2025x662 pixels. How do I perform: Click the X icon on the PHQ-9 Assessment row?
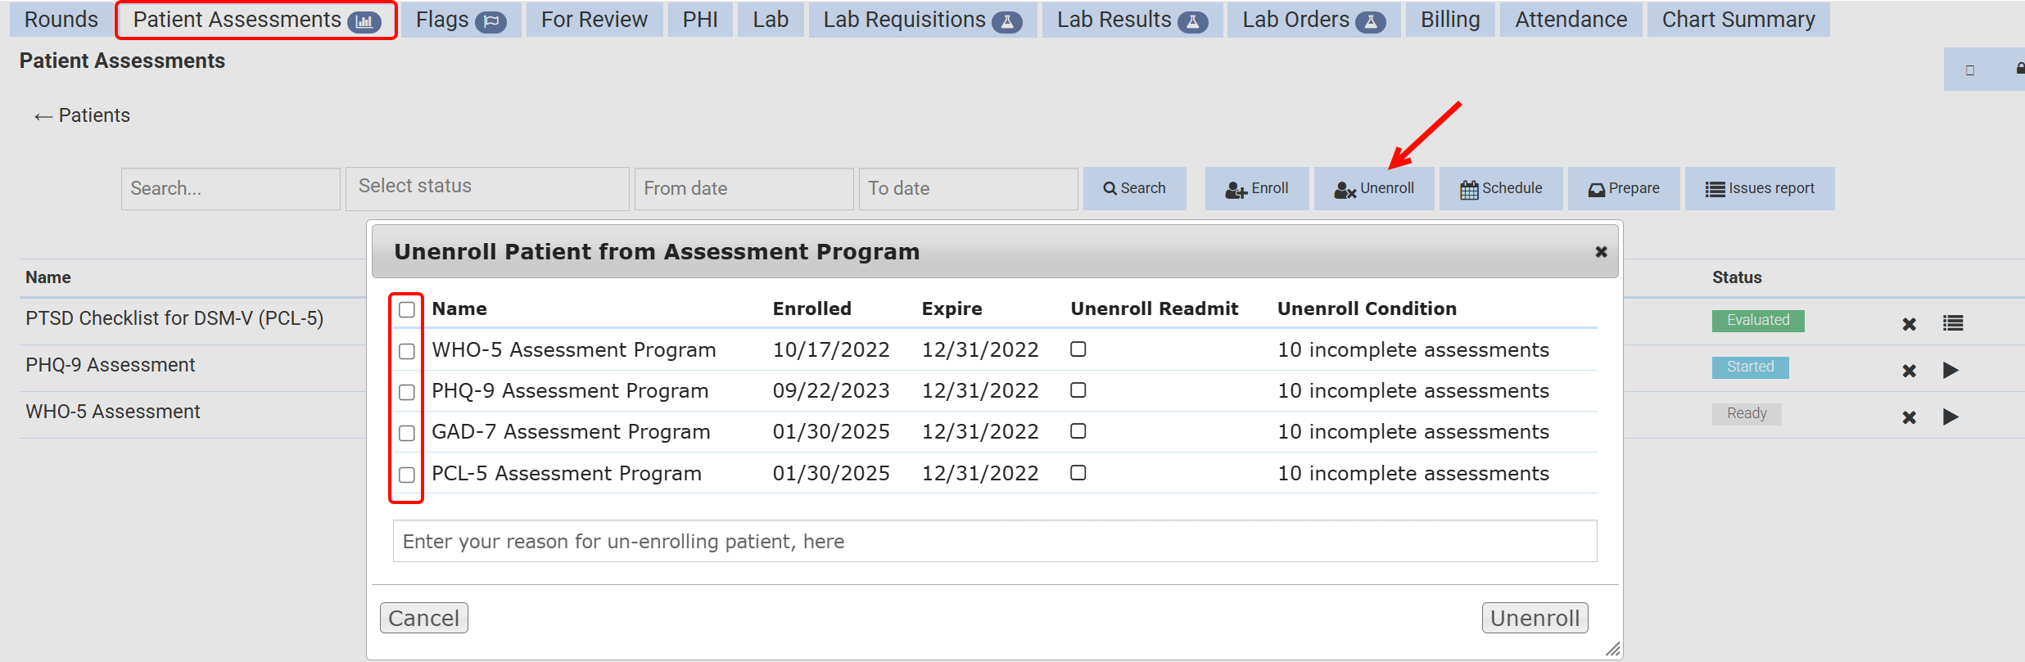pyautogui.click(x=1909, y=371)
